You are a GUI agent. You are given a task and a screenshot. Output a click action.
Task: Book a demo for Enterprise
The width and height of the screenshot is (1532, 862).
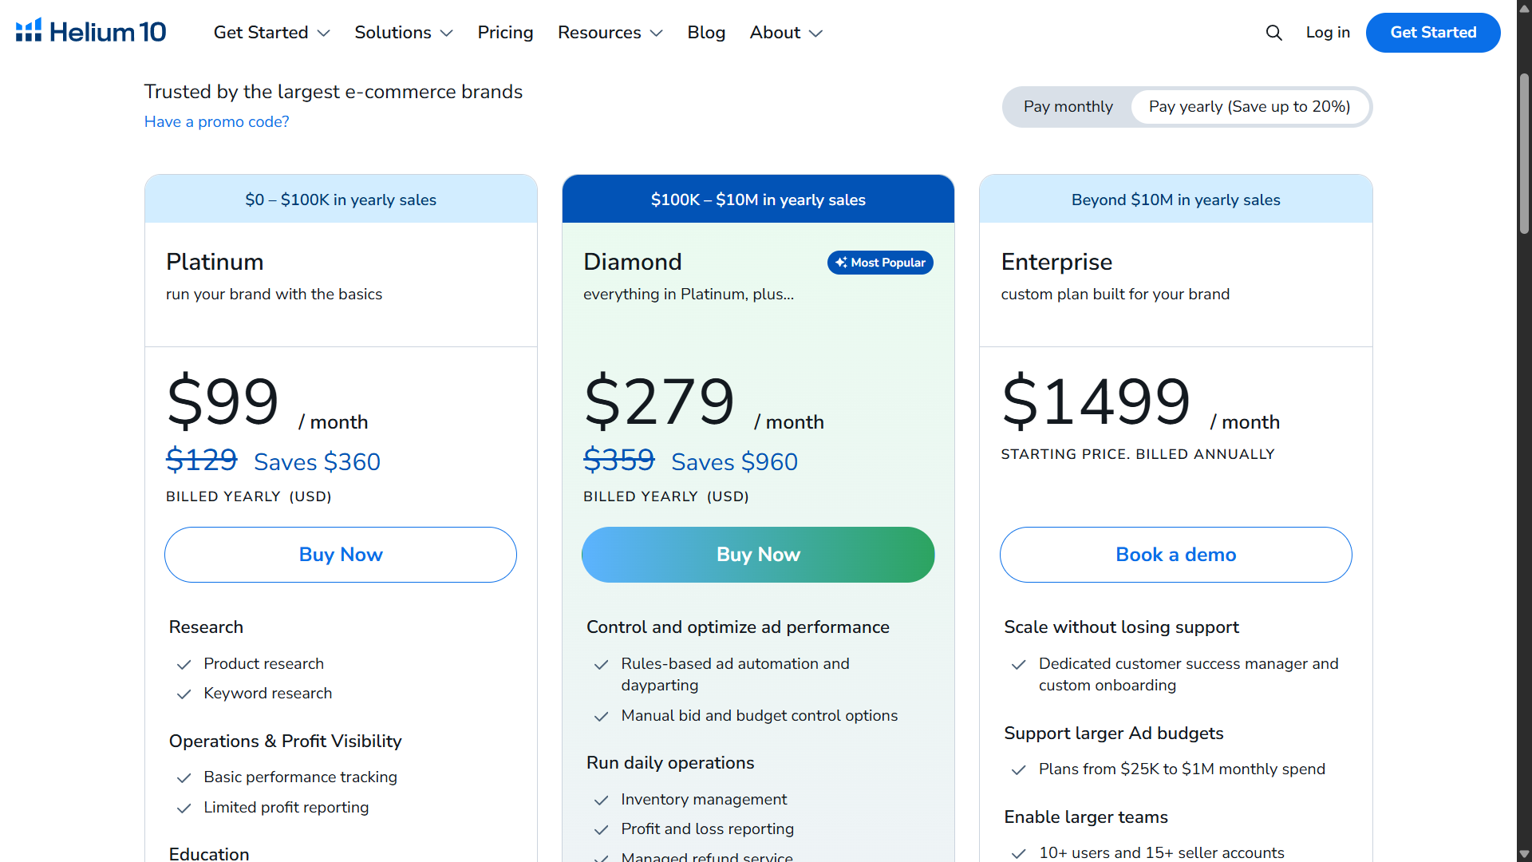click(x=1175, y=554)
